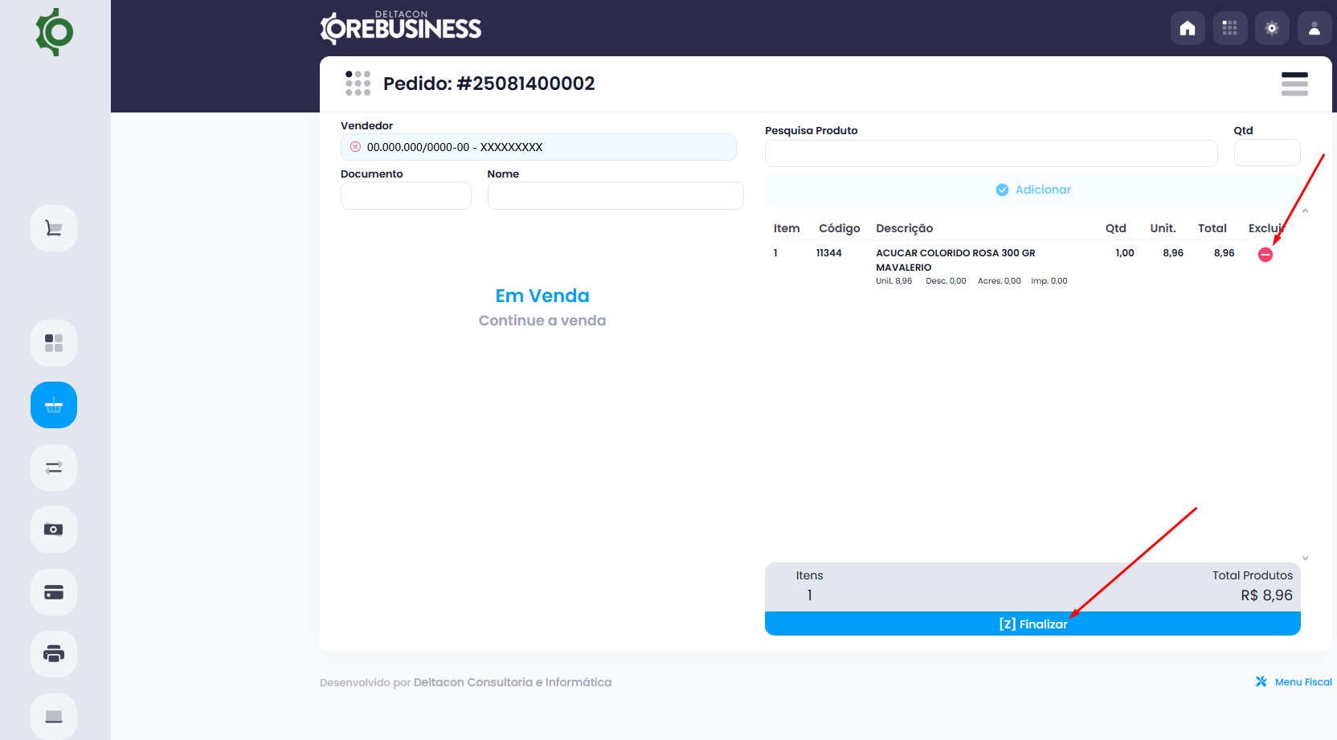Open the settings gear icon

pos(1272,27)
